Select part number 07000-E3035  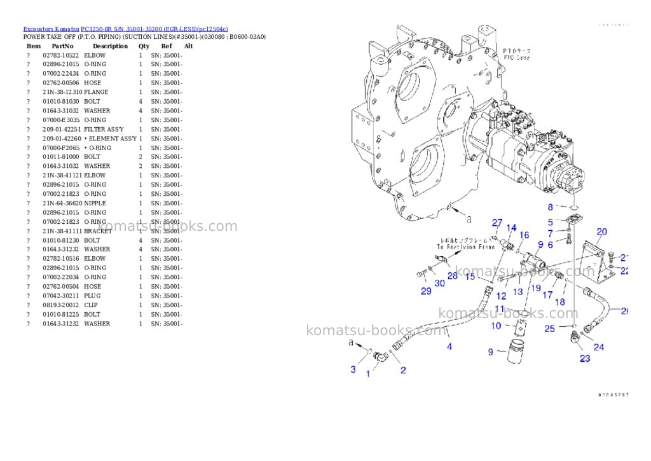(61, 120)
